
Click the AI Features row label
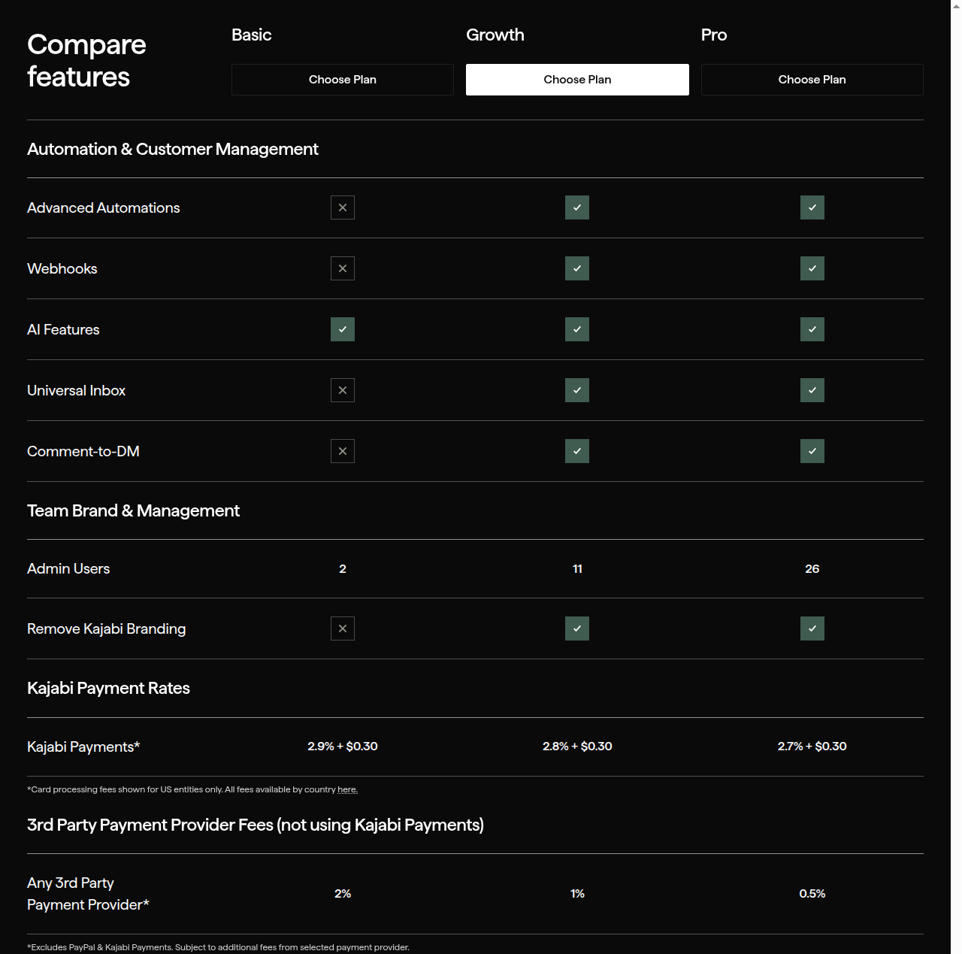(63, 329)
